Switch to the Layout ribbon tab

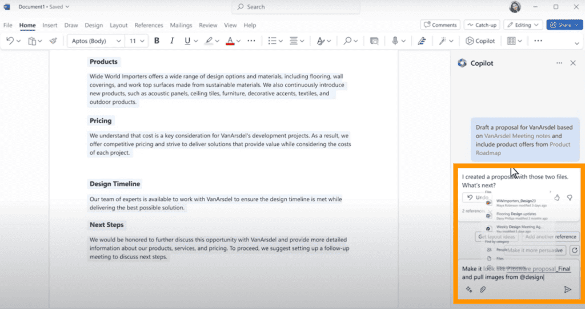[119, 25]
